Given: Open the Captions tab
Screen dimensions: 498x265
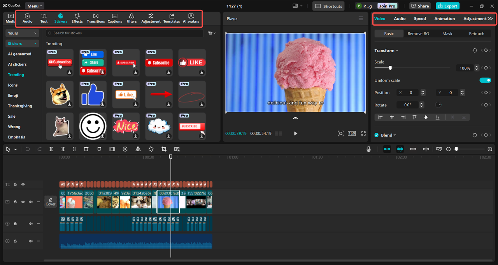Looking at the screenshot, I should tap(115, 18).
